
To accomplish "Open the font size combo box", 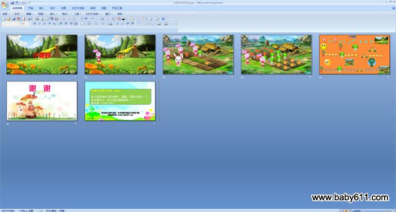I will 25,24.
